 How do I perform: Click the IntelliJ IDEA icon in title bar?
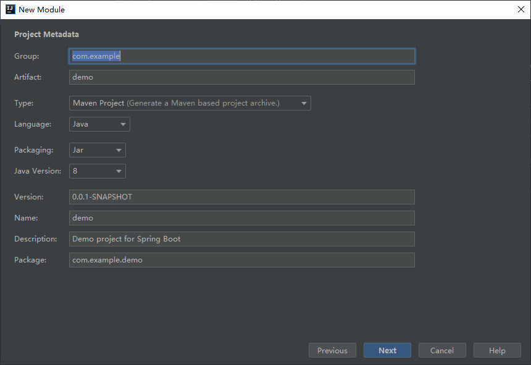point(10,9)
